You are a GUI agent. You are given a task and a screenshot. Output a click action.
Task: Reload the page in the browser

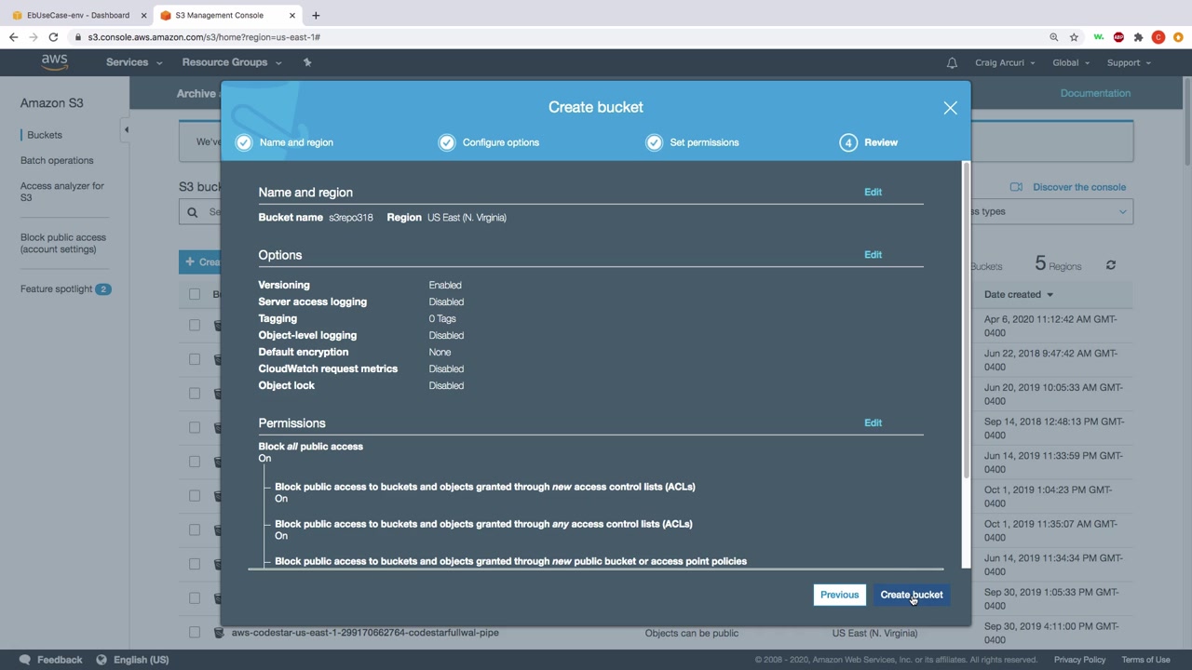53,37
